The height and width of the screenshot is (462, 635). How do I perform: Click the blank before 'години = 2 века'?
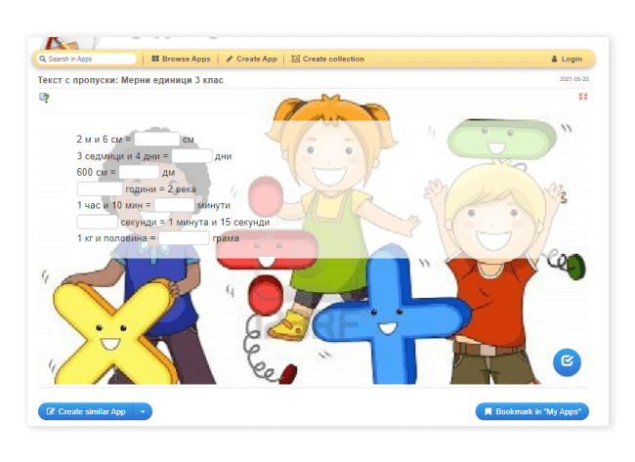(x=100, y=189)
